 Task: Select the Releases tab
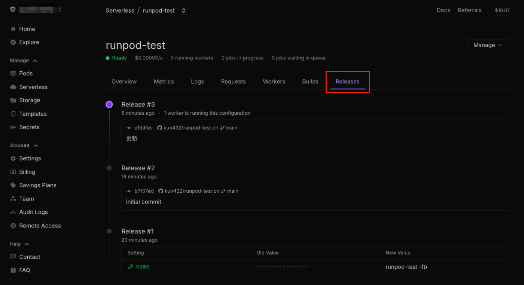click(347, 81)
